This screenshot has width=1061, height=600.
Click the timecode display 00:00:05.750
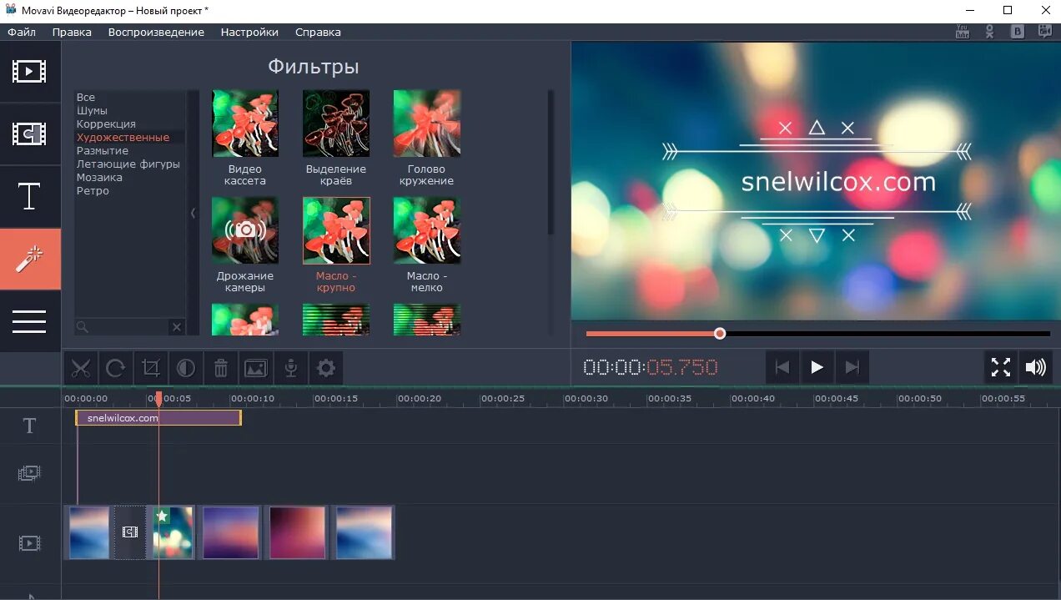pos(651,367)
